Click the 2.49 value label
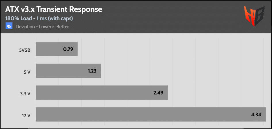Viewport: 272px width, 129px height. coord(158,93)
